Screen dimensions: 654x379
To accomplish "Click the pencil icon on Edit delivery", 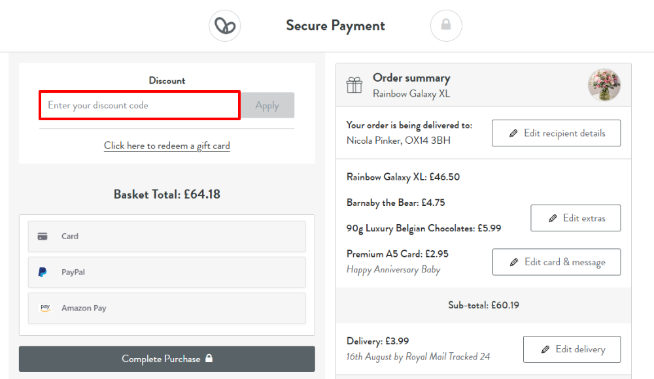I will (545, 350).
